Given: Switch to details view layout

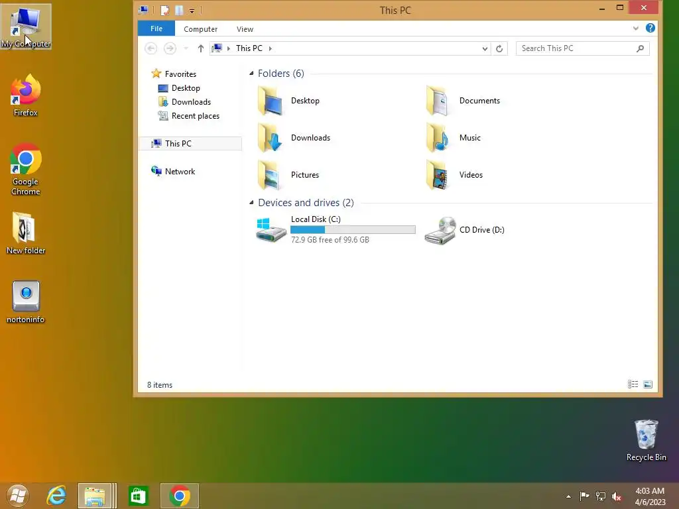Looking at the screenshot, I should pos(633,384).
